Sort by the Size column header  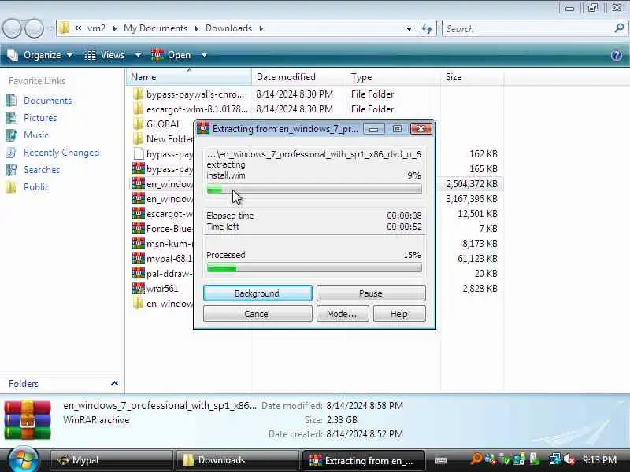[472, 77]
